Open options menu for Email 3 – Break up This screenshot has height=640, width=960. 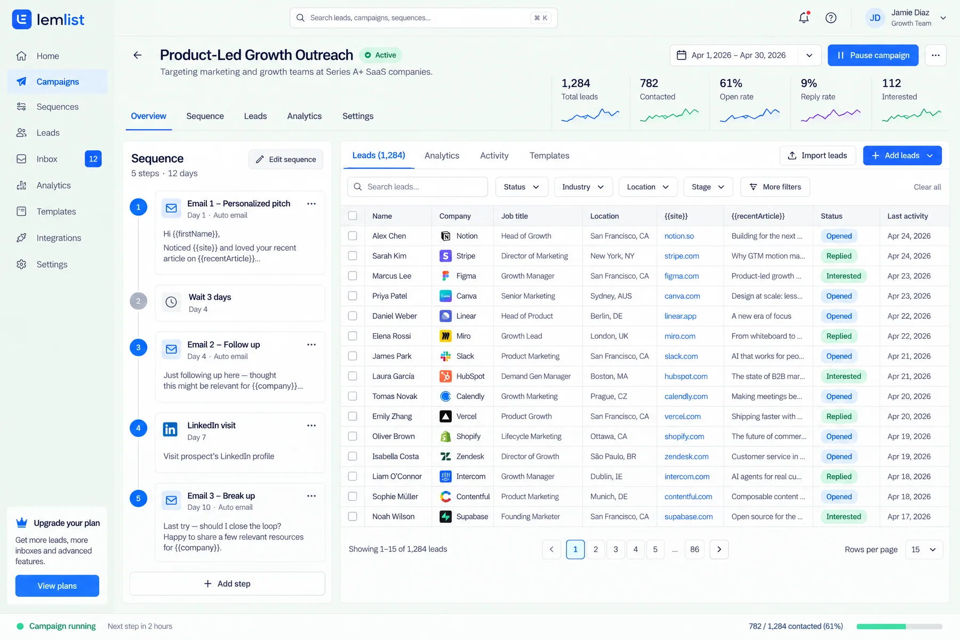(311, 496)
